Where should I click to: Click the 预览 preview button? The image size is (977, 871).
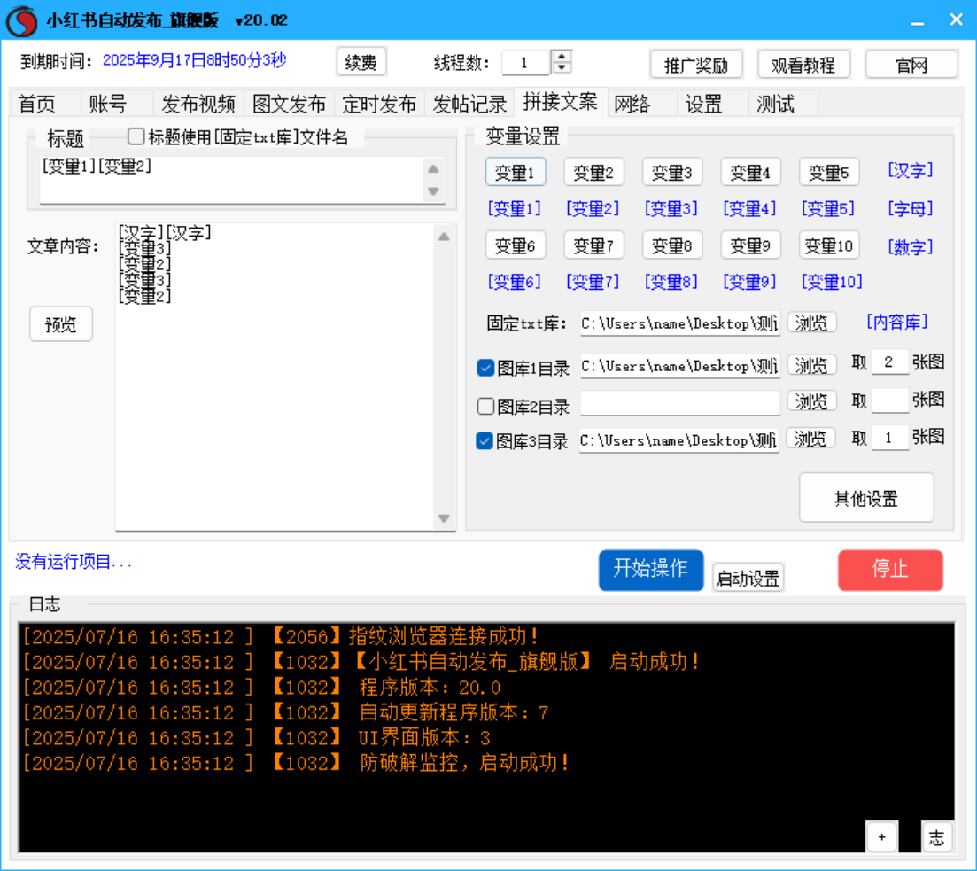pos(61,323)
